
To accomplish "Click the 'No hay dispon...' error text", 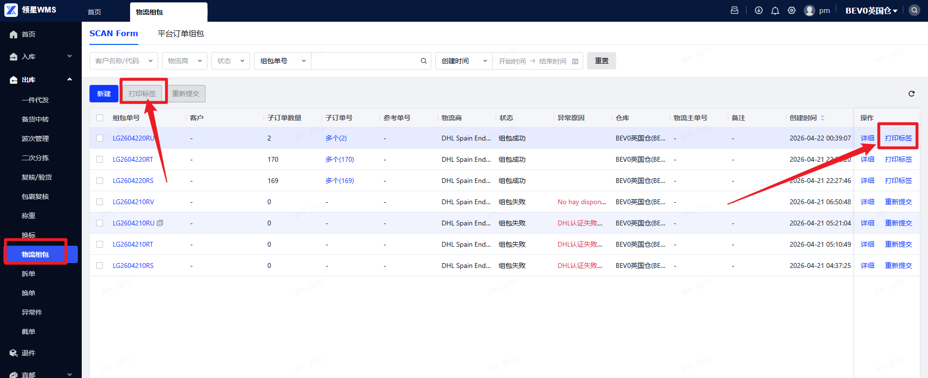I will point(582,202).
